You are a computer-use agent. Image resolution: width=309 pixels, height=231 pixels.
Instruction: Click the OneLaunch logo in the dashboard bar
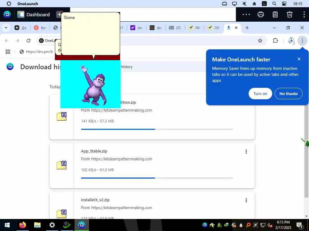click(7, 14)
